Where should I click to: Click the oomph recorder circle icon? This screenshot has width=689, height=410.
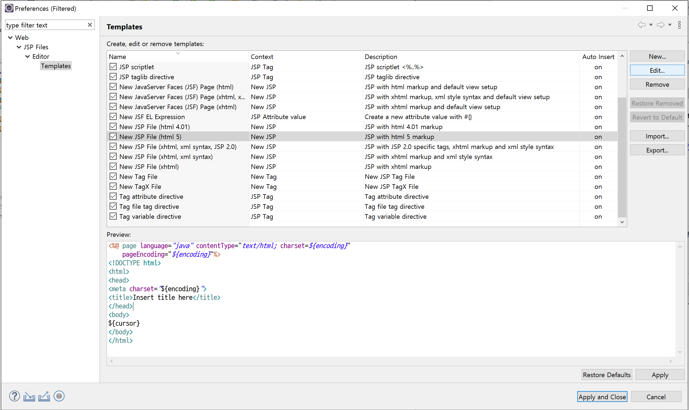59,396
